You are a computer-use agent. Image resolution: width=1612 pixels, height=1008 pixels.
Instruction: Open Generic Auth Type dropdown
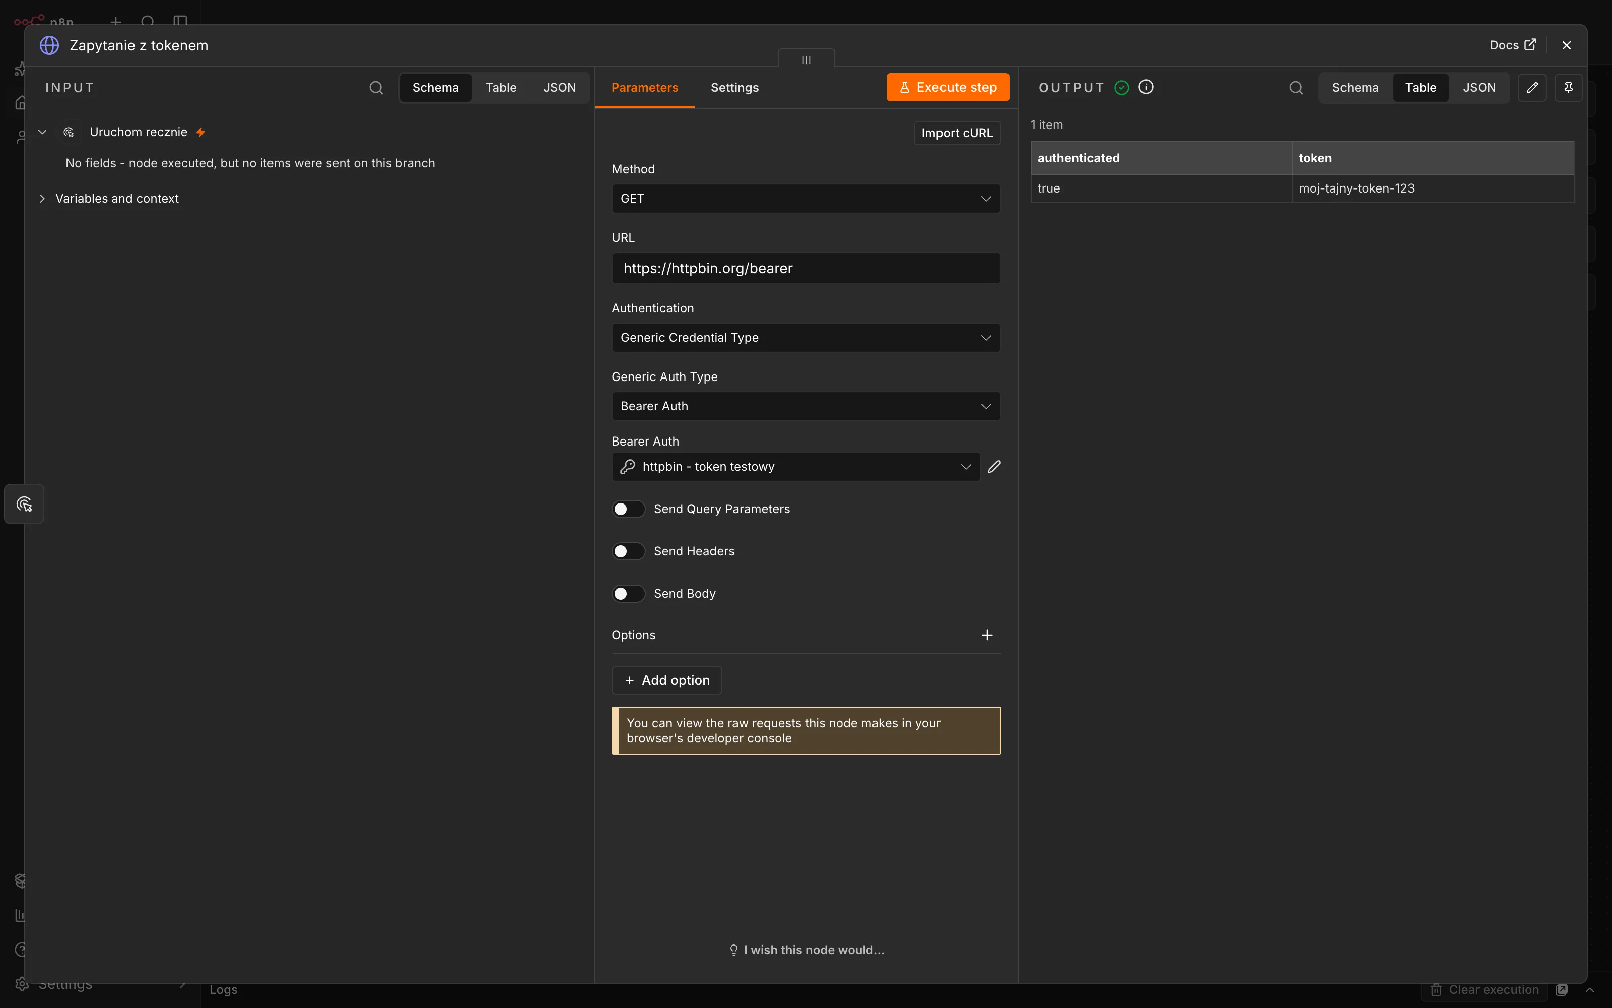[x=805, y=406]
